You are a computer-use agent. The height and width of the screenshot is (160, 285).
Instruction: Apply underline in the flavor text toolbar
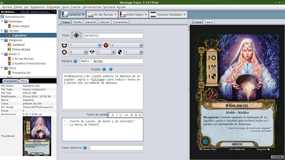coord(121,115)
